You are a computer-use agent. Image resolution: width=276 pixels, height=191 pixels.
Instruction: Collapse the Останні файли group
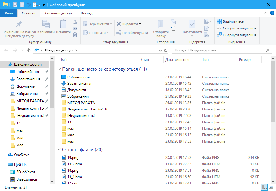[x=59, y=150]
